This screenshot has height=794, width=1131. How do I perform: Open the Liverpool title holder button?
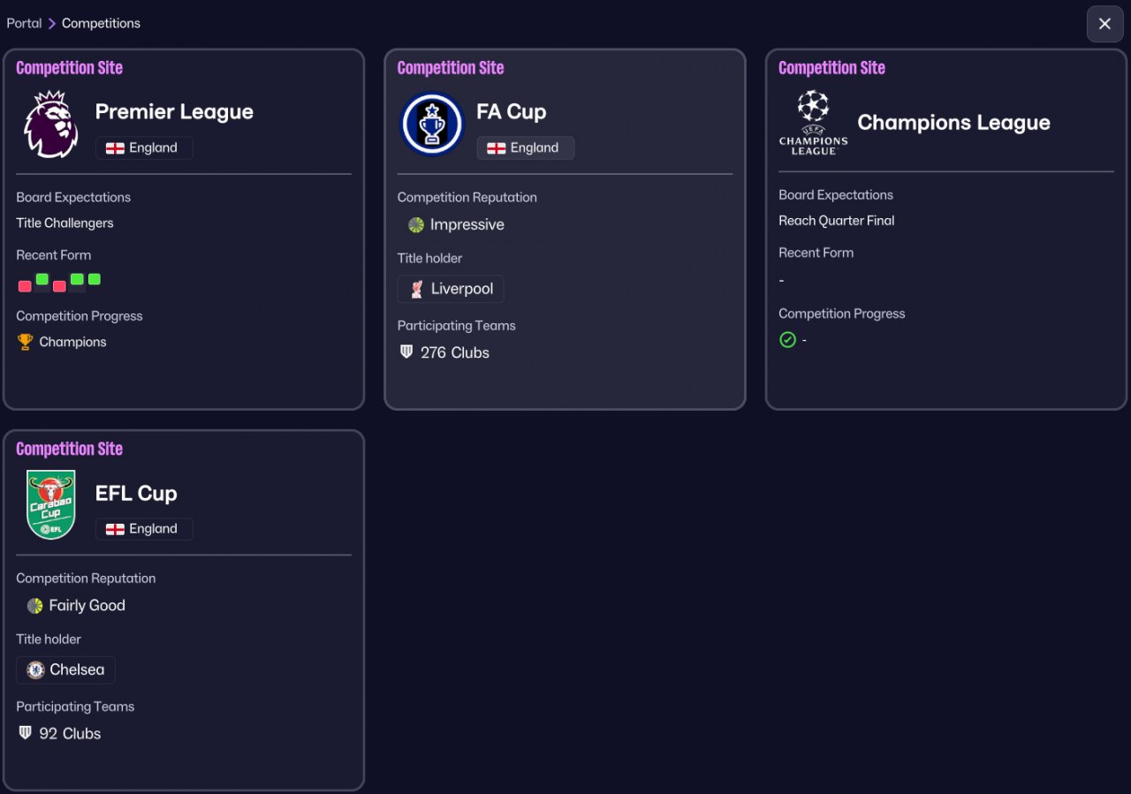click(x=451, y=289)
